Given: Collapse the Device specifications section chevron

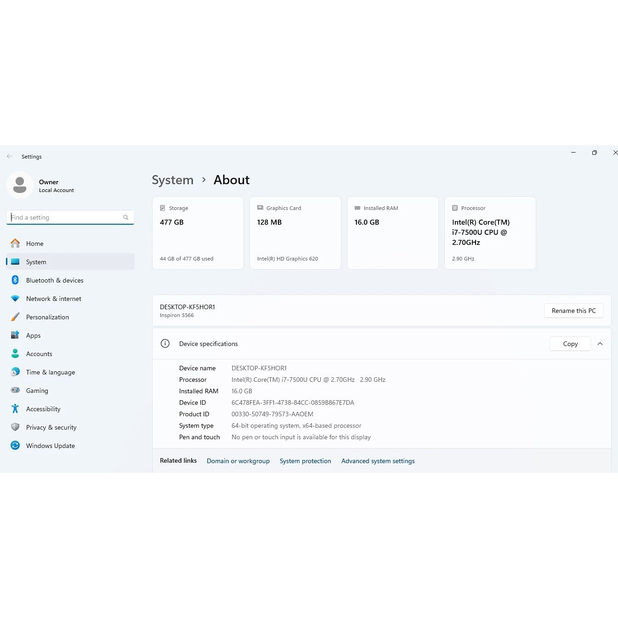Looking at the screenshot, I should (x=600, y=344).
